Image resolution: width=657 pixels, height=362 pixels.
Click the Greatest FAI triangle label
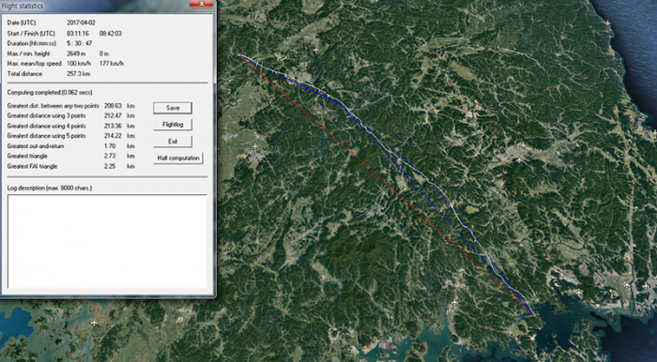(32, 167)
